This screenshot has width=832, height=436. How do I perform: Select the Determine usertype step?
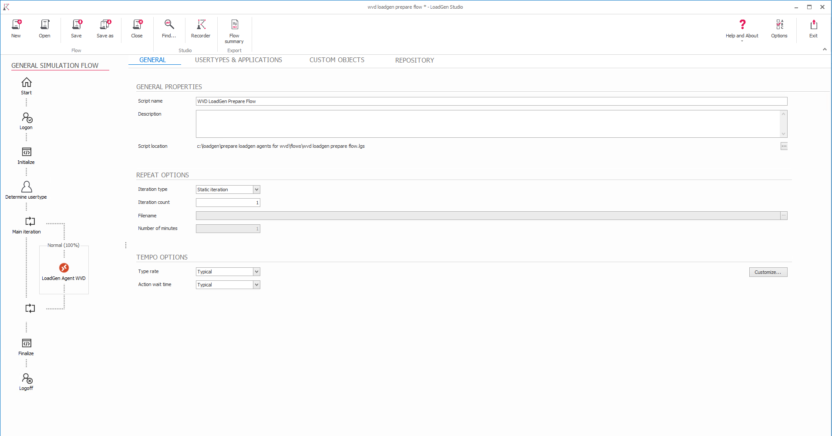[x=27, y=187]
